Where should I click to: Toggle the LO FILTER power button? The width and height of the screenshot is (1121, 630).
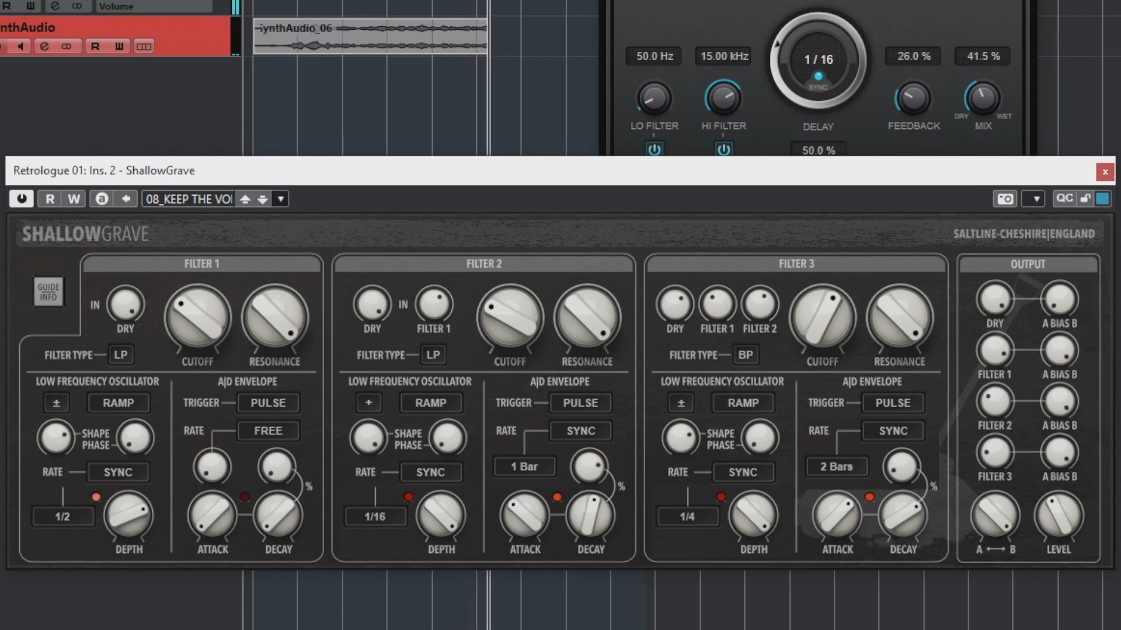tap(654, 150)
